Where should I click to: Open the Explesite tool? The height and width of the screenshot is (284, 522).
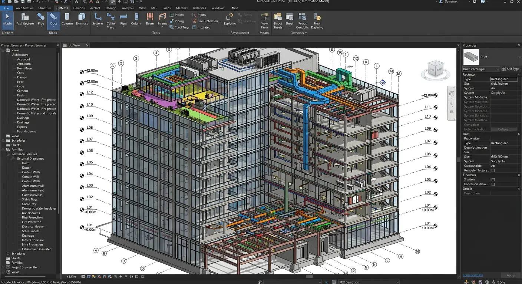coord(230,19)
